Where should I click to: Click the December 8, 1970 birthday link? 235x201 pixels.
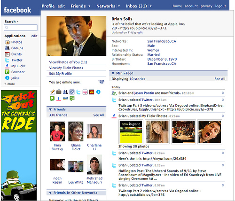pyautogui.click(x=162, y=59)
